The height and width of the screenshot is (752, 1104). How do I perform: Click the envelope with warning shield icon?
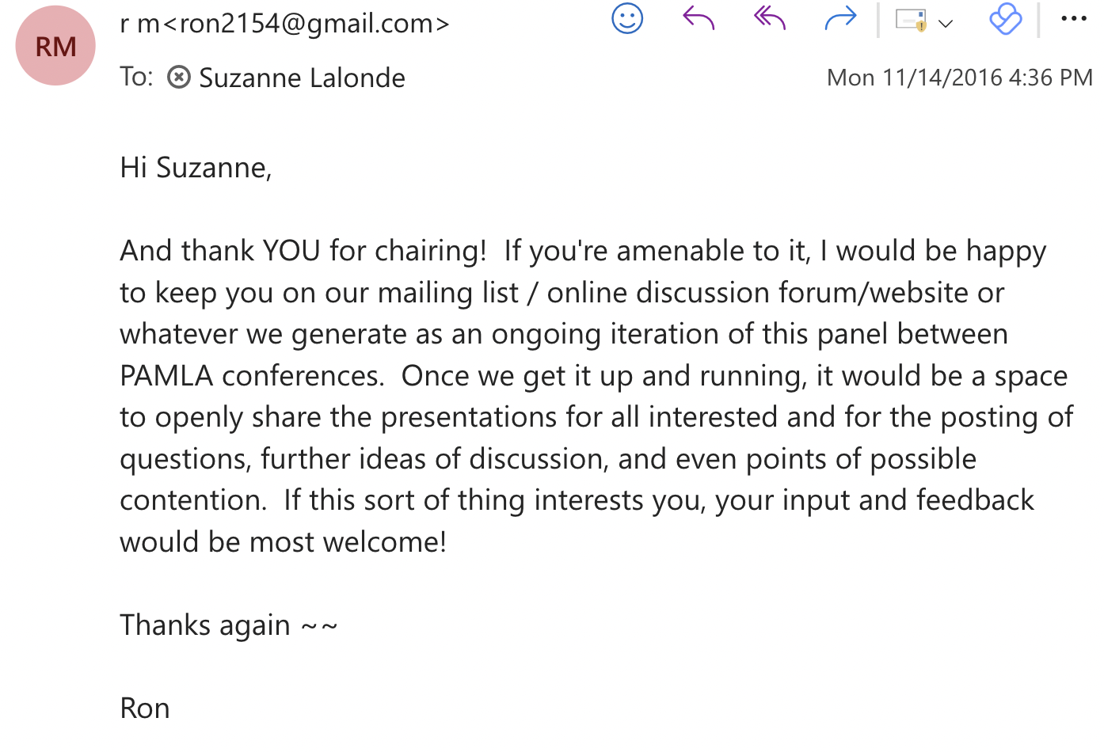(x=911, y=20)
